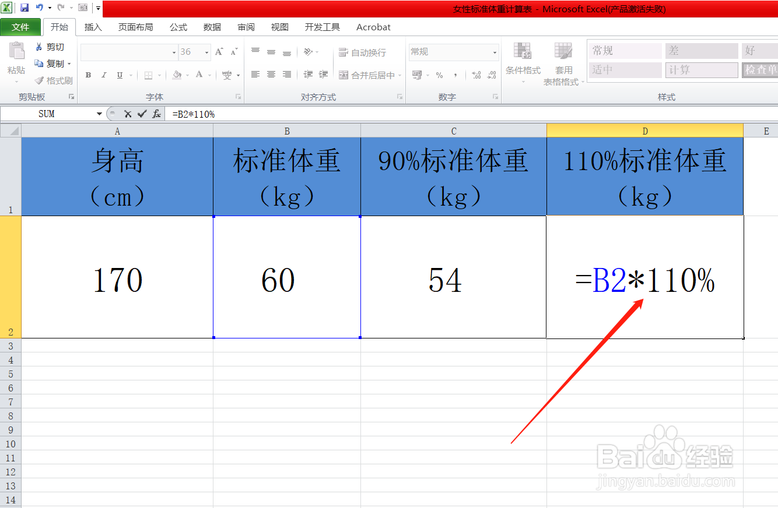Toggle Bold formatting
This screenshot has width=778, height=508.
click(88, 75)
